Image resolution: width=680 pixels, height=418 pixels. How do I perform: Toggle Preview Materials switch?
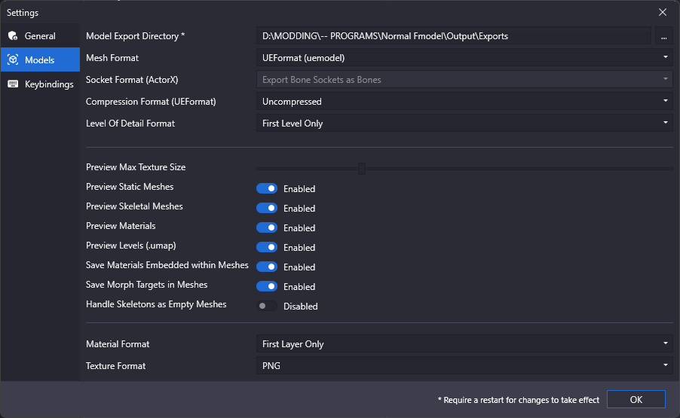[x=267, y=227]
